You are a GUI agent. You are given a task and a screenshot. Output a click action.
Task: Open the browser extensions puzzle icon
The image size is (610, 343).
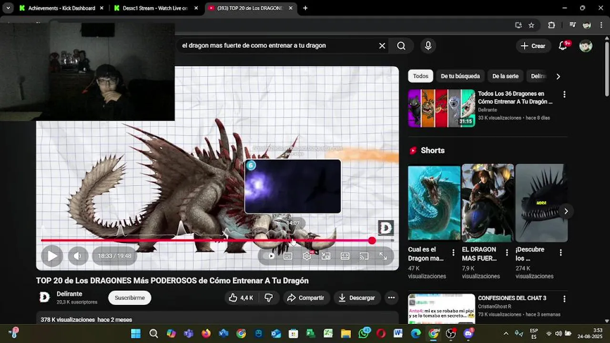pos(551,25)
